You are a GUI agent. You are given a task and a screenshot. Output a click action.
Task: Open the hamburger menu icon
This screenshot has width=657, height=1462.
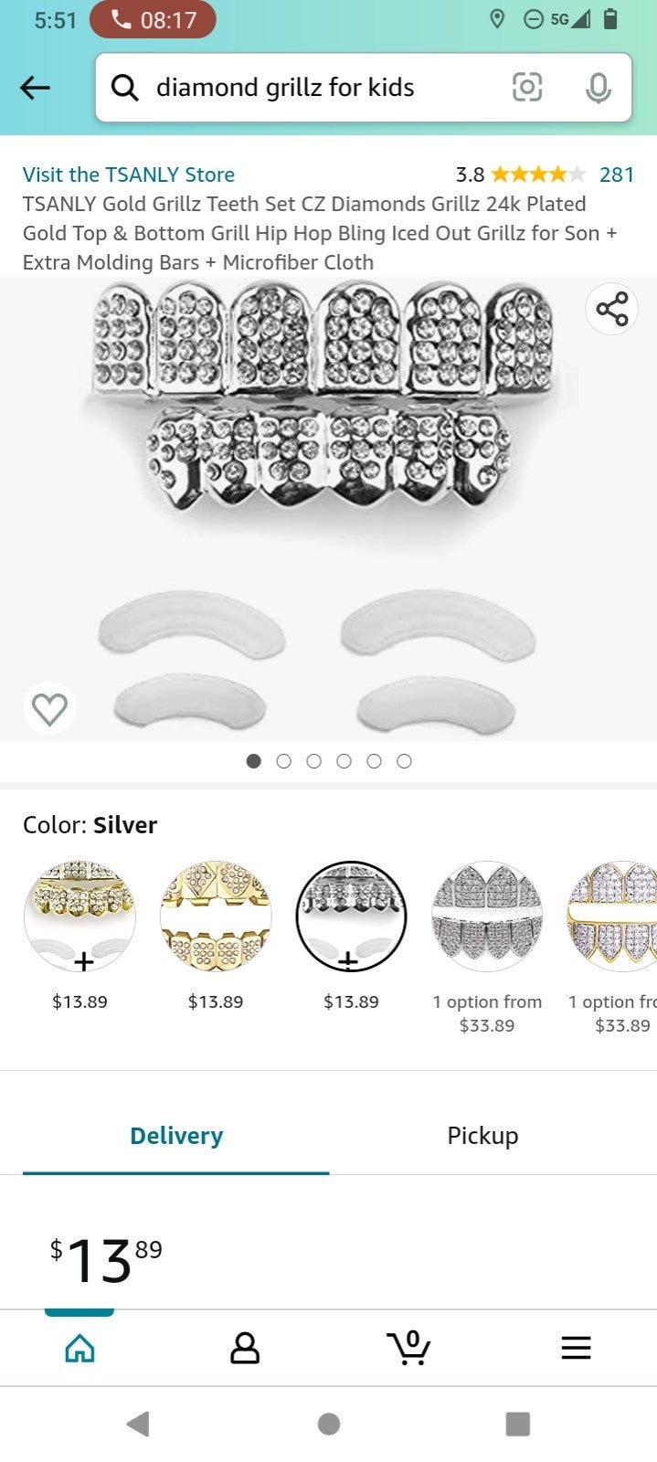coord(576,1347)
